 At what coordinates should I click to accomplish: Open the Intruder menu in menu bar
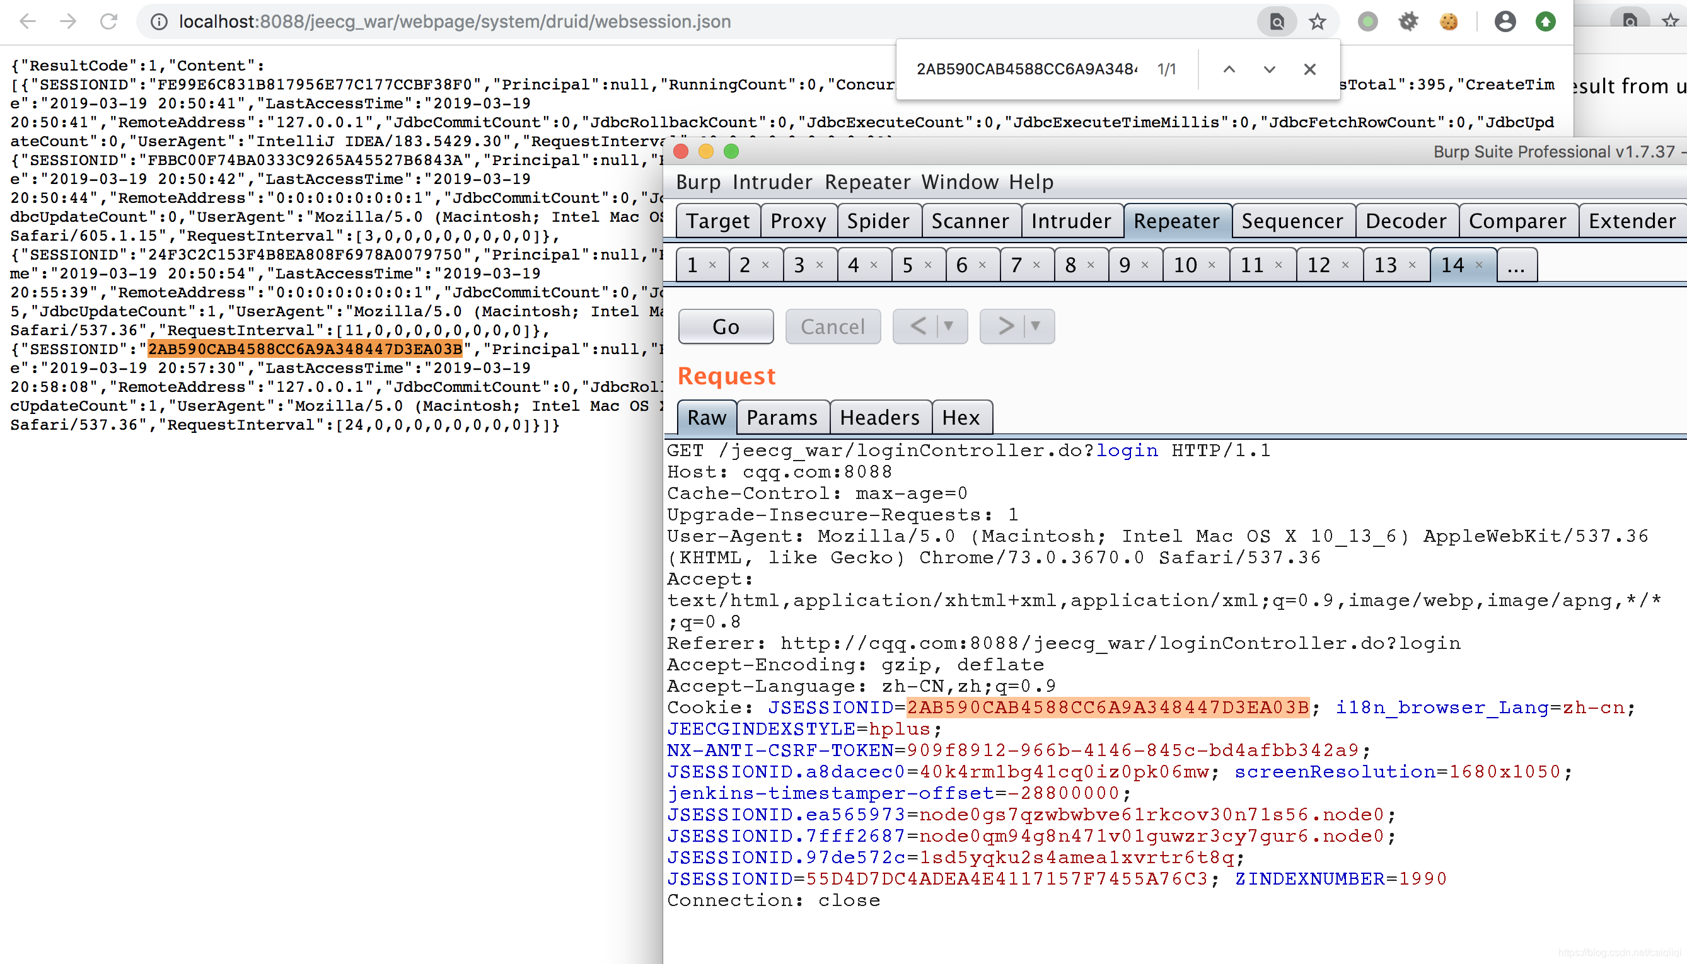(x=772, y=182)
